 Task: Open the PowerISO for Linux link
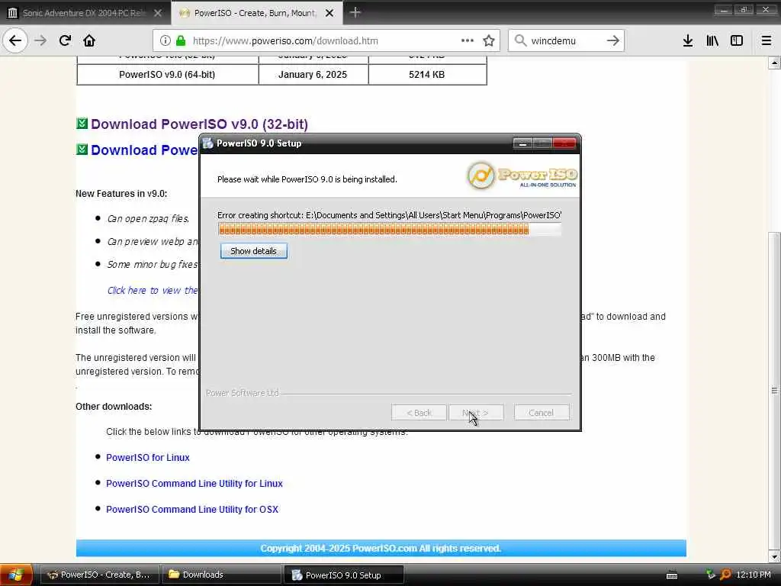click(147, 458)
